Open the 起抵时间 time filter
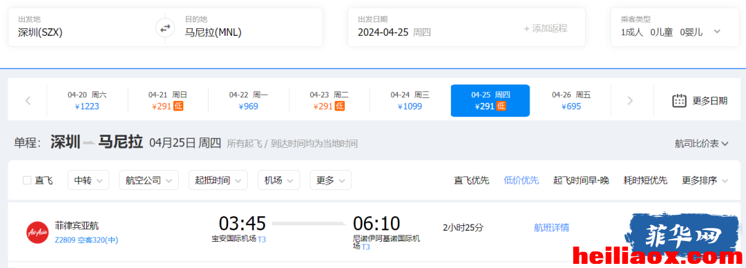The image size is (746, 268). pos(218,180)
